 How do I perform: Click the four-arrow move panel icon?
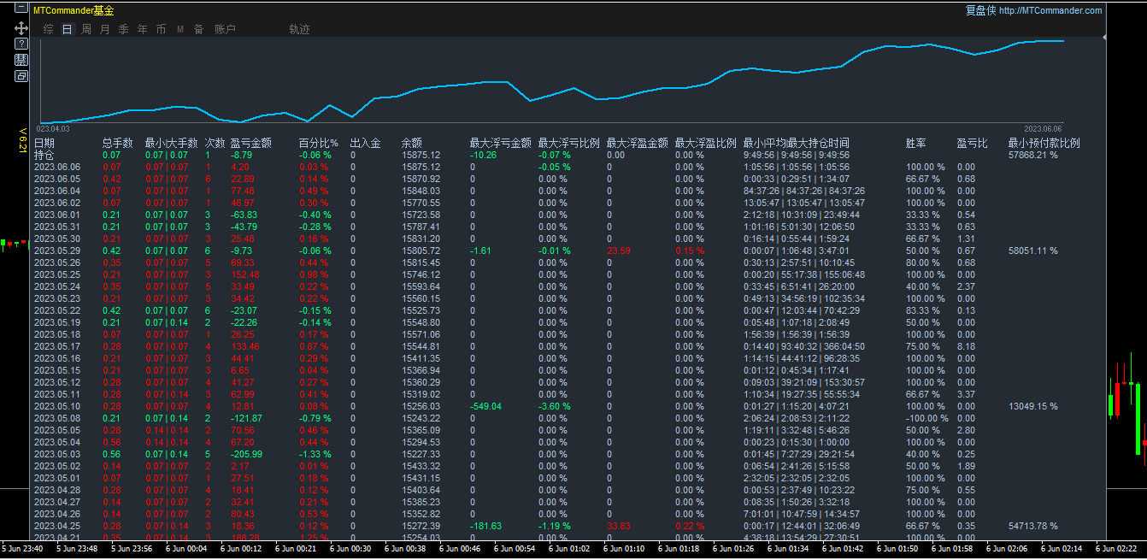click(21, 28)
